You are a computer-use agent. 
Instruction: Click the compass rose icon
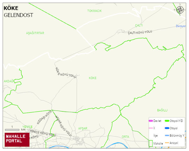(x=180, y=10)
